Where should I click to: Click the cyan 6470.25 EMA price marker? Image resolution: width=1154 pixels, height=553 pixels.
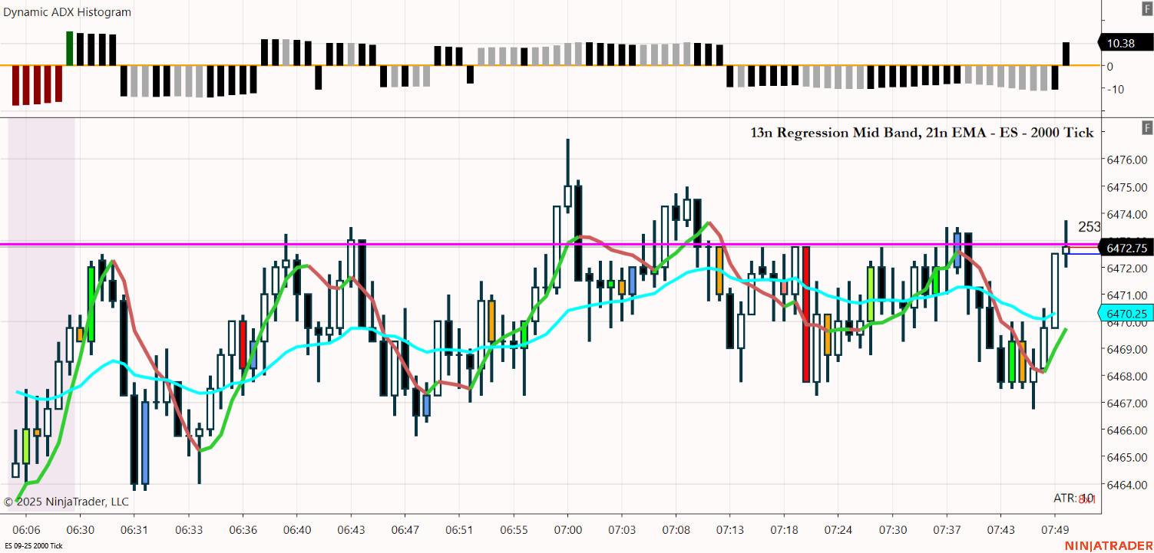pyautogui.click(x=1125, y=313)
